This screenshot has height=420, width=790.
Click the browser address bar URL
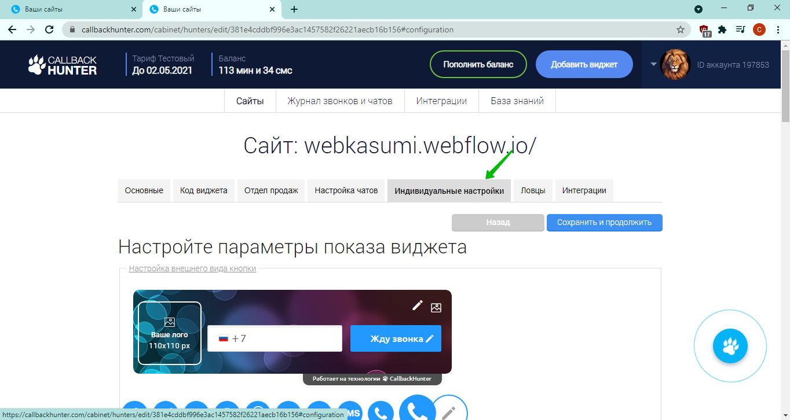coord(268,30)
